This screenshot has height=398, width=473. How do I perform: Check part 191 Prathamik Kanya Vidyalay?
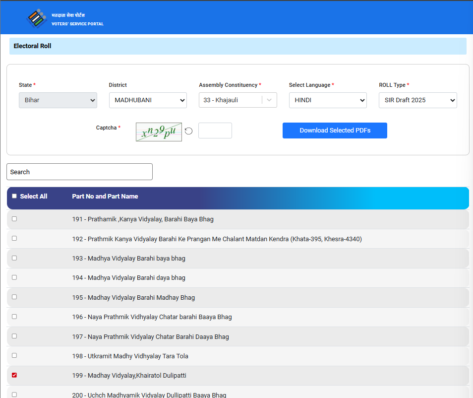(14, 219)
